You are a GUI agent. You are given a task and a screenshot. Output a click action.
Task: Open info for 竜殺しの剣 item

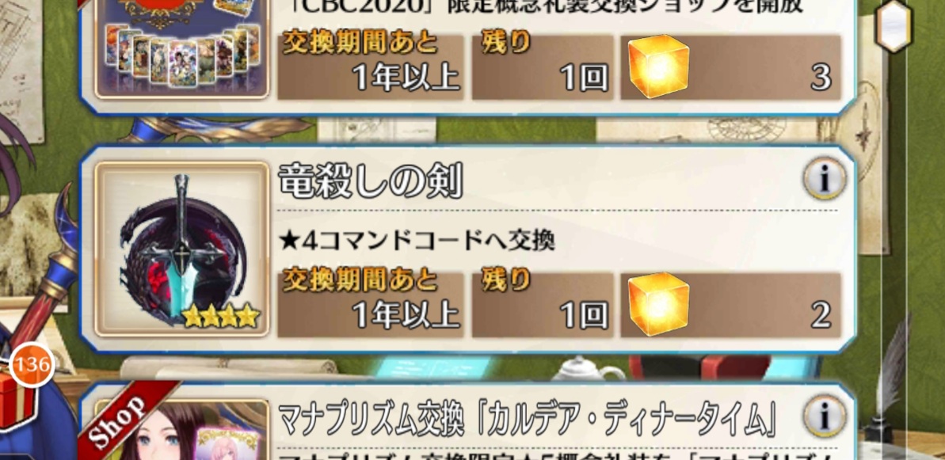pyautogui.click(x=825, y=178)
